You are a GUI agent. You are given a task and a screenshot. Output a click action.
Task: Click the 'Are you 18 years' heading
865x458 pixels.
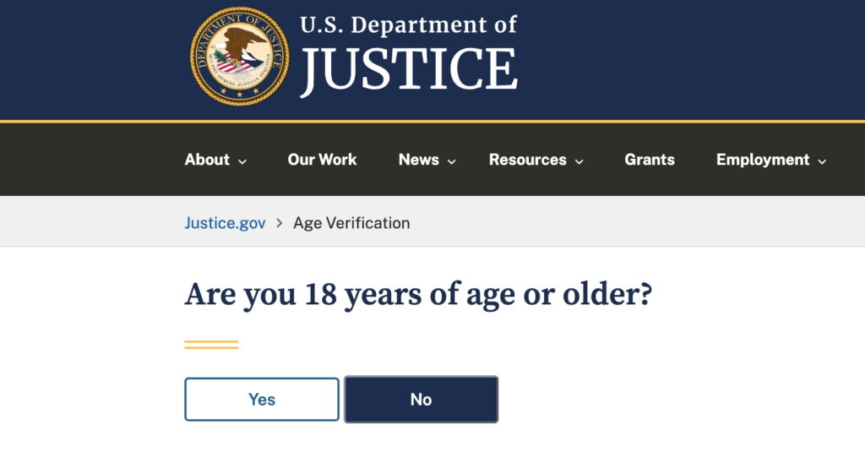418,294
